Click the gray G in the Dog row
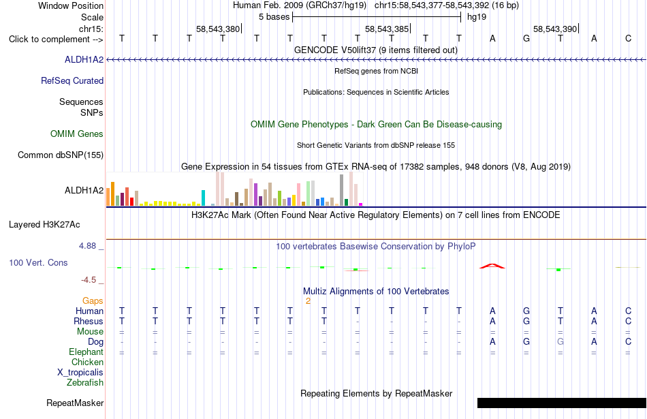The width and height of the screenshot is (647, 419). [x=560, y=342]
